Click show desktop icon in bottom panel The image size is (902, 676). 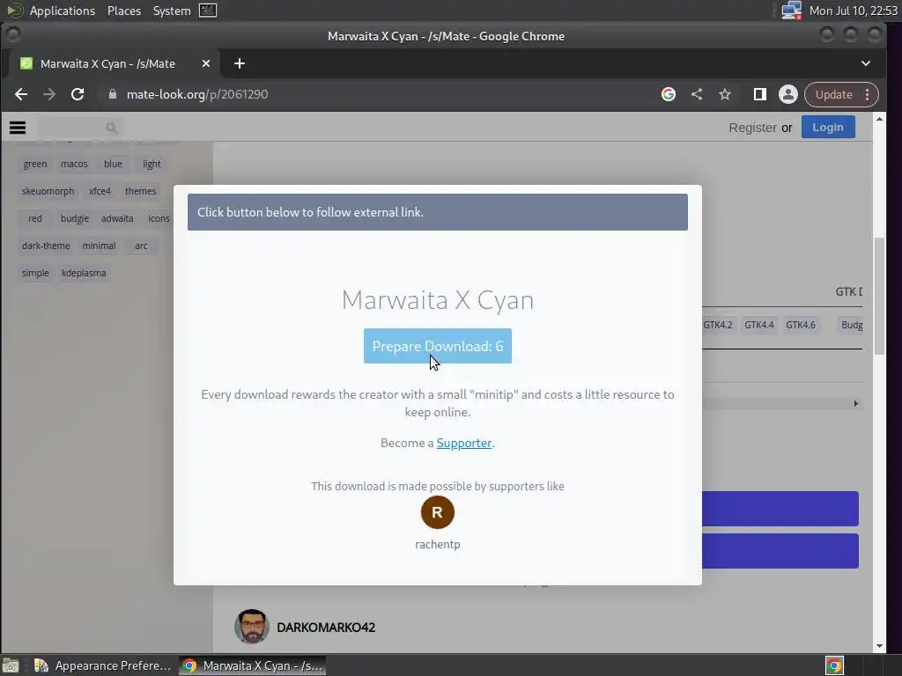pyautogui.click(x=11, y=665)
